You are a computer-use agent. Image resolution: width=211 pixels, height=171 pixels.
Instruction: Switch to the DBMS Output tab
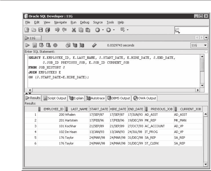pyautogui.click(x=119, y=98)
